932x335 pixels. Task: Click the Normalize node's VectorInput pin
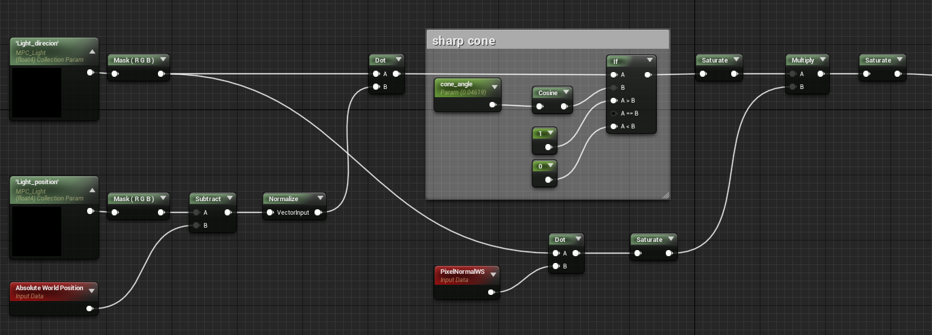point(269,213)
